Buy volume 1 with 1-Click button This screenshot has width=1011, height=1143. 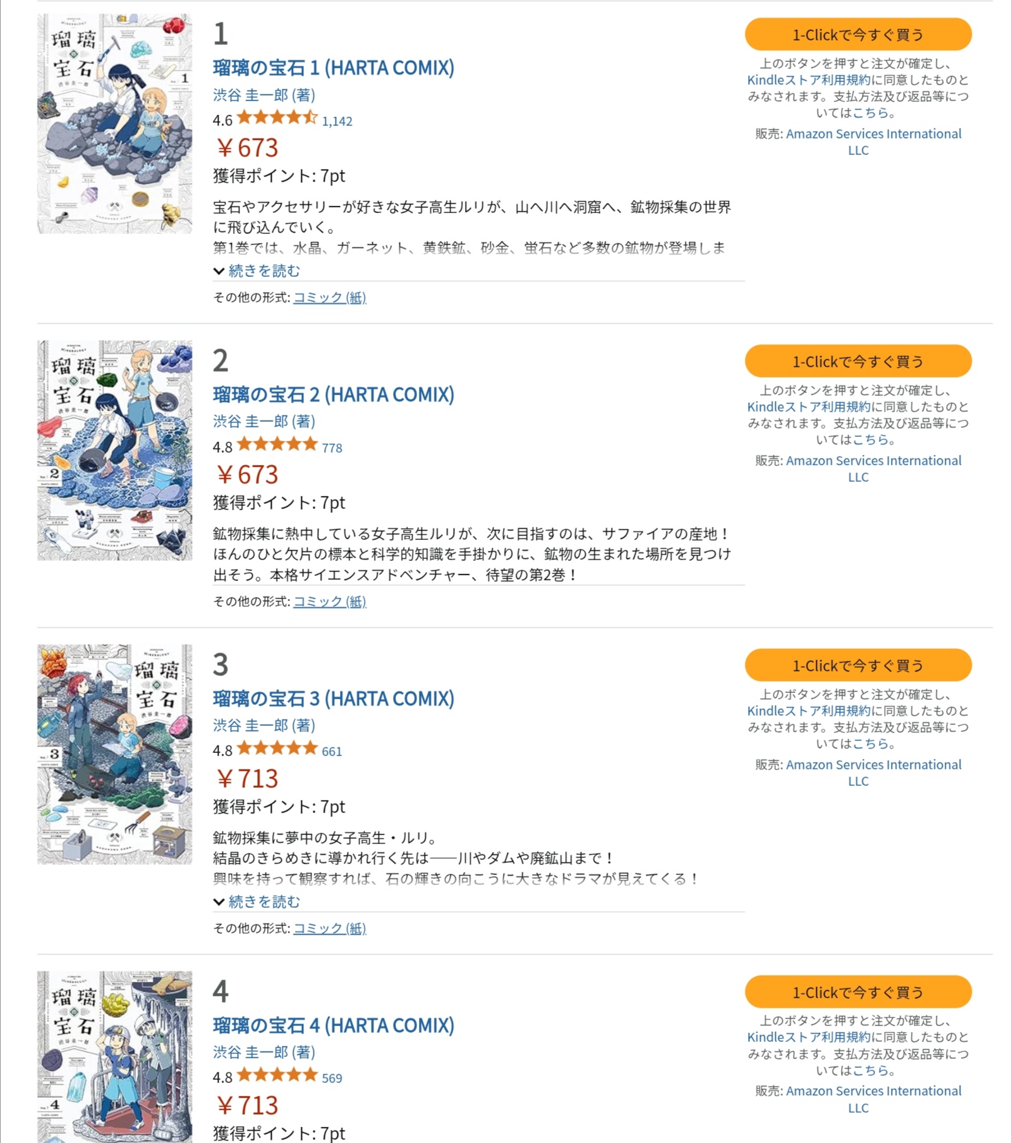[858, 34]
